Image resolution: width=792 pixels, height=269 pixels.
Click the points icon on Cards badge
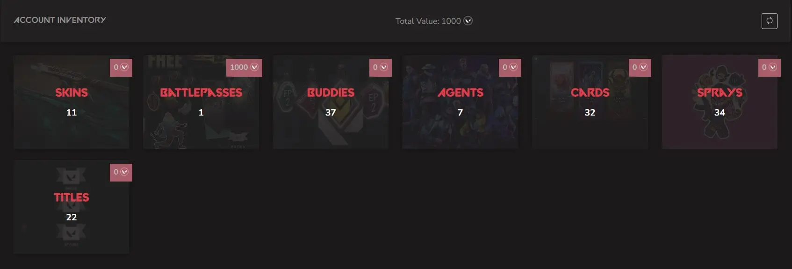tap(643, 67)
